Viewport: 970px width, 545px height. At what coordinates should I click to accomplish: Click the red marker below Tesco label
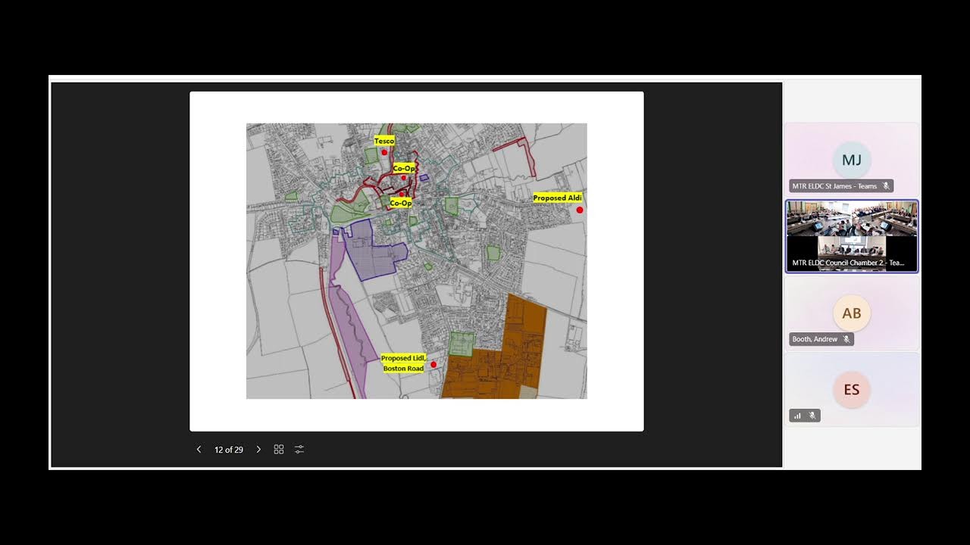pyautogui.click(x=384, y=152)
